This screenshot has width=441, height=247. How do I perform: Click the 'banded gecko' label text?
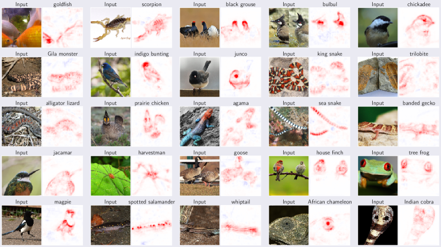point(419,103)
